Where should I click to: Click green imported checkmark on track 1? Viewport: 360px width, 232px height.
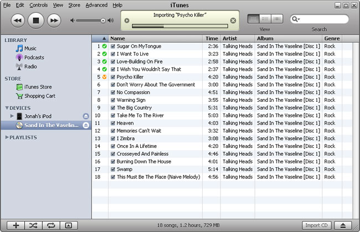point(105,47)
